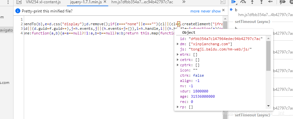Click the 'more' link in infobar
Viewport: 293px width, 119px height.
point(195,11)
